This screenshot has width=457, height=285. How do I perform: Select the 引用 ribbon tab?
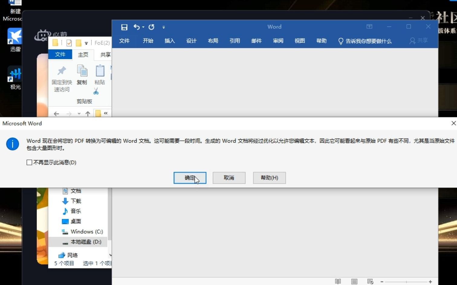point(235,41)
